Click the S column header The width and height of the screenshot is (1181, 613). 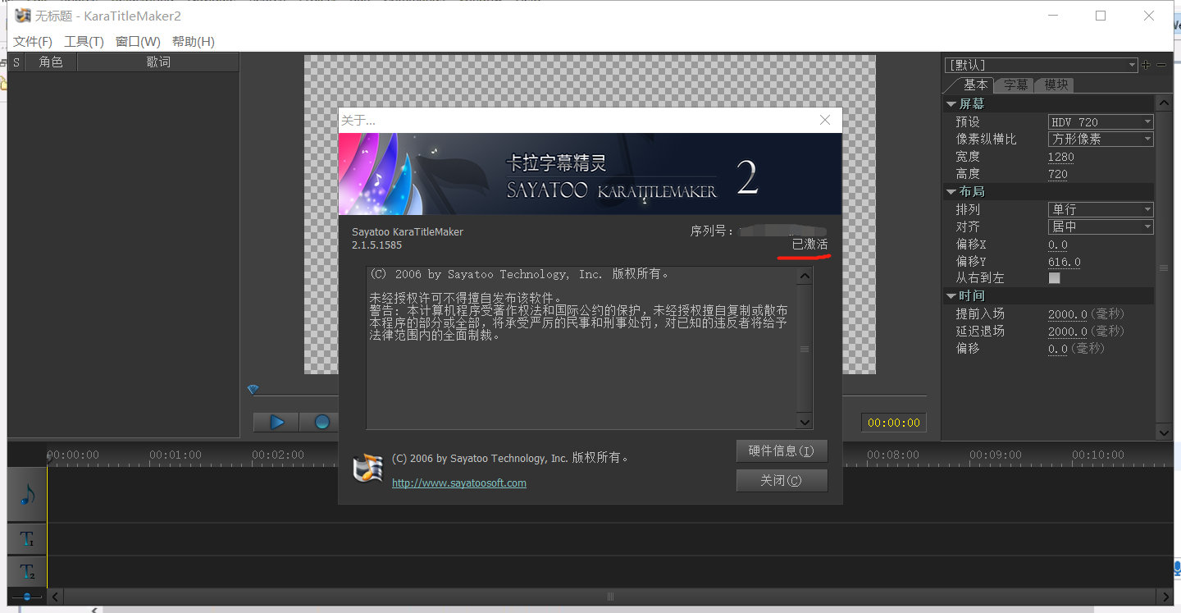point(16,62)
